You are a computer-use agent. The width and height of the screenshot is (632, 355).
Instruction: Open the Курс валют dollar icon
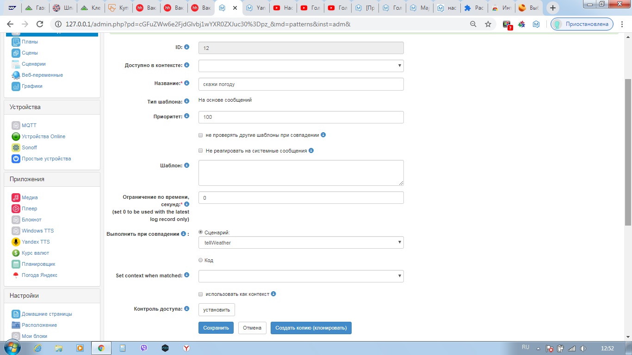[x=16, y=253]
